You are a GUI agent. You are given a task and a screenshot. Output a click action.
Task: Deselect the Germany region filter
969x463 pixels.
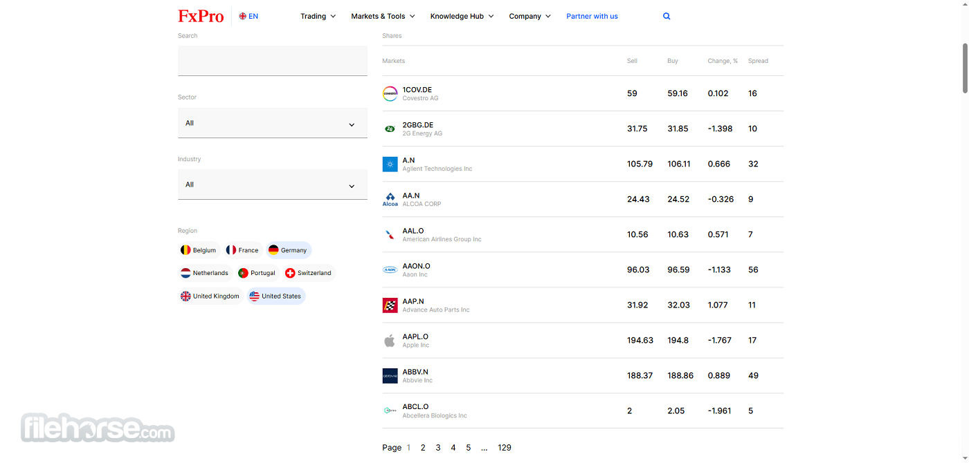289,250
